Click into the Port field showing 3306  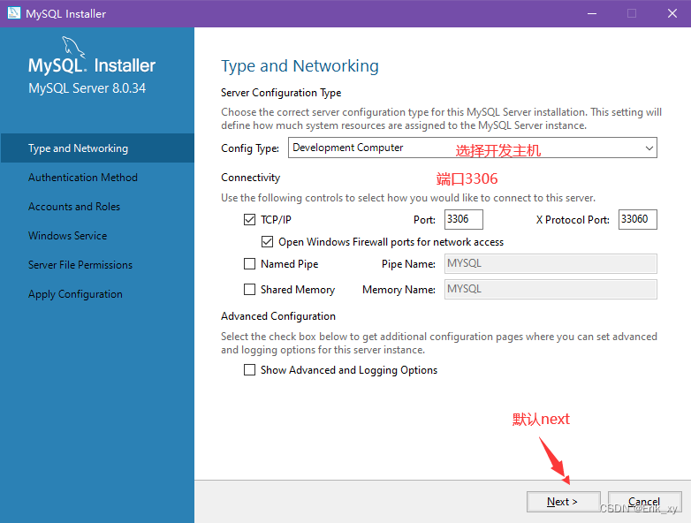pos(464,219)
